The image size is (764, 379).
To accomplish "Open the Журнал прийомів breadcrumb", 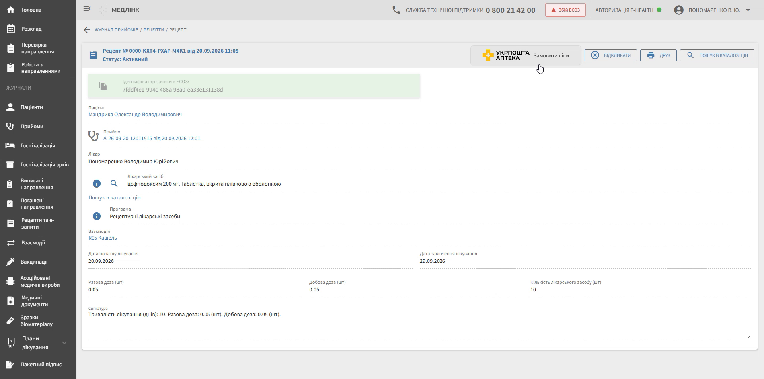I will pyautogui.click(x=117, y=30).
